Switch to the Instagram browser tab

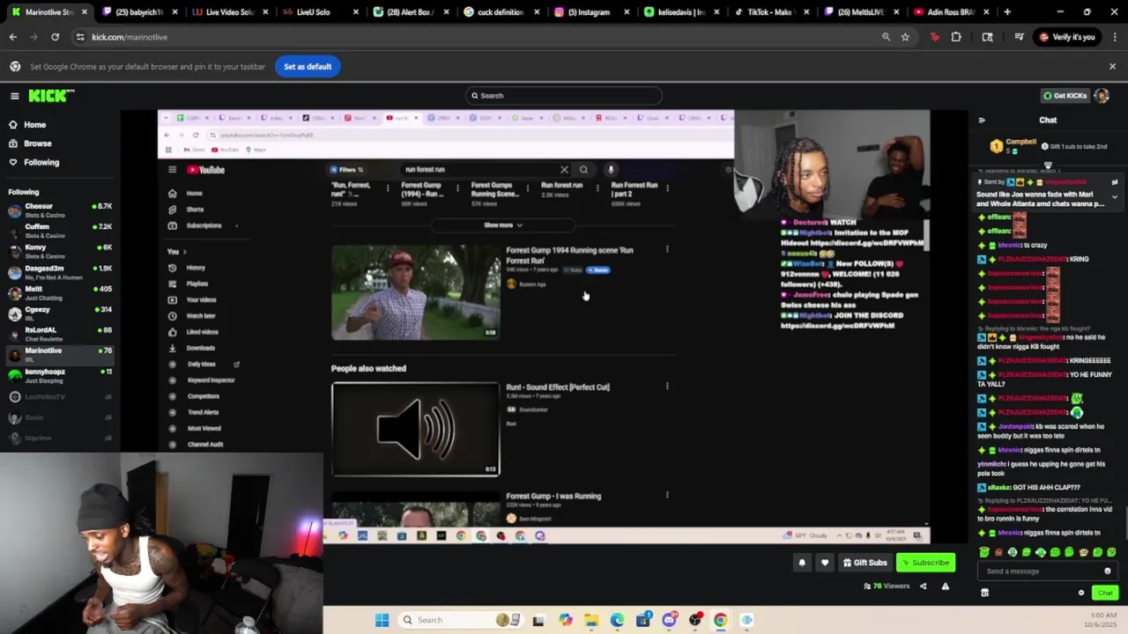590,12
